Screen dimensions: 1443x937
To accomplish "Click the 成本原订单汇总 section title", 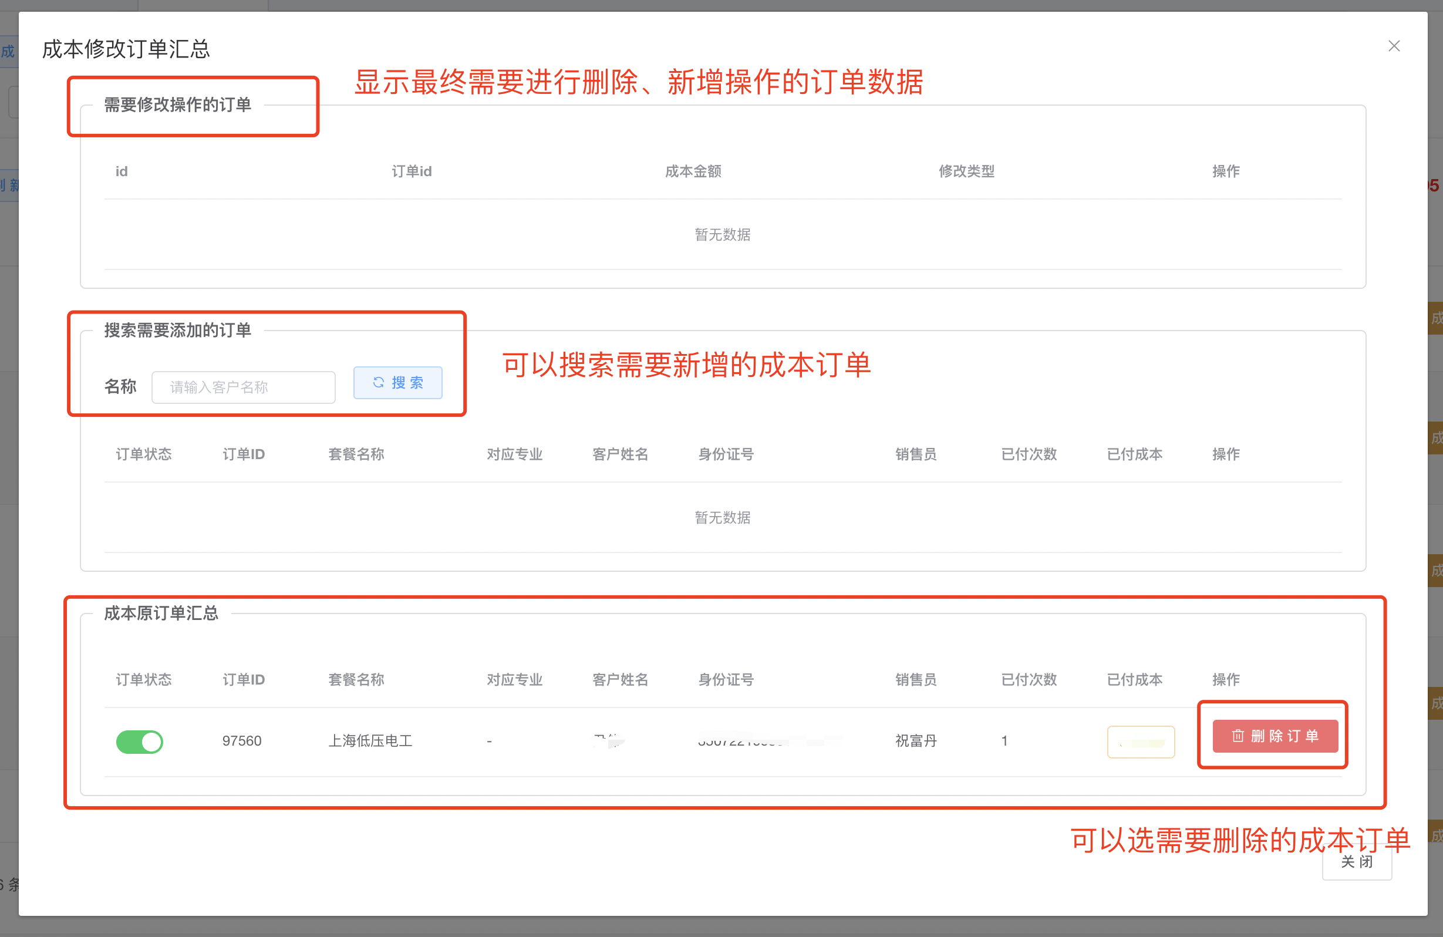I will point(161,613).
